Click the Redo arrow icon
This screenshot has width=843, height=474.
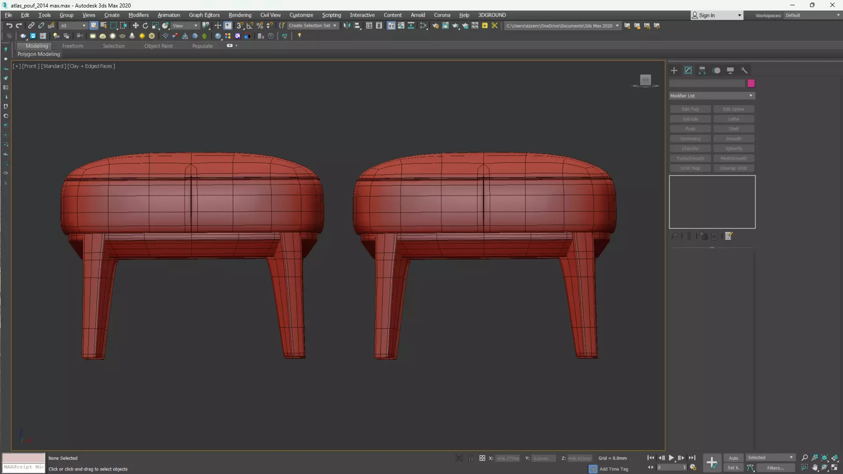[x=19, y=25]
